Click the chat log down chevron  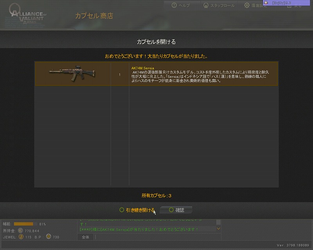pyautogui.click(x=219, y=229)
